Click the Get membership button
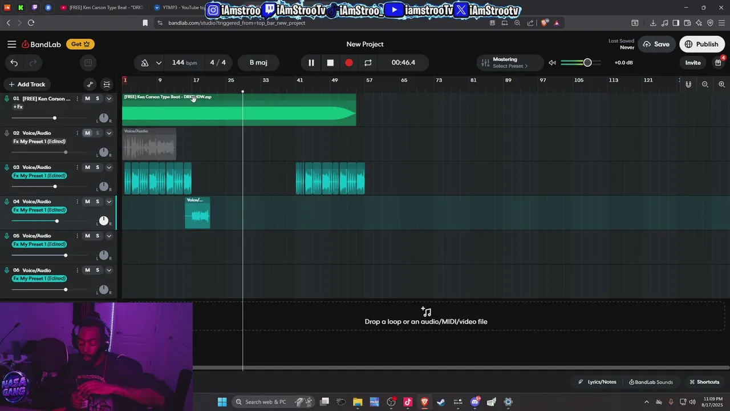The width and height of the screenshot is (730, 411). tap(80, 44)
